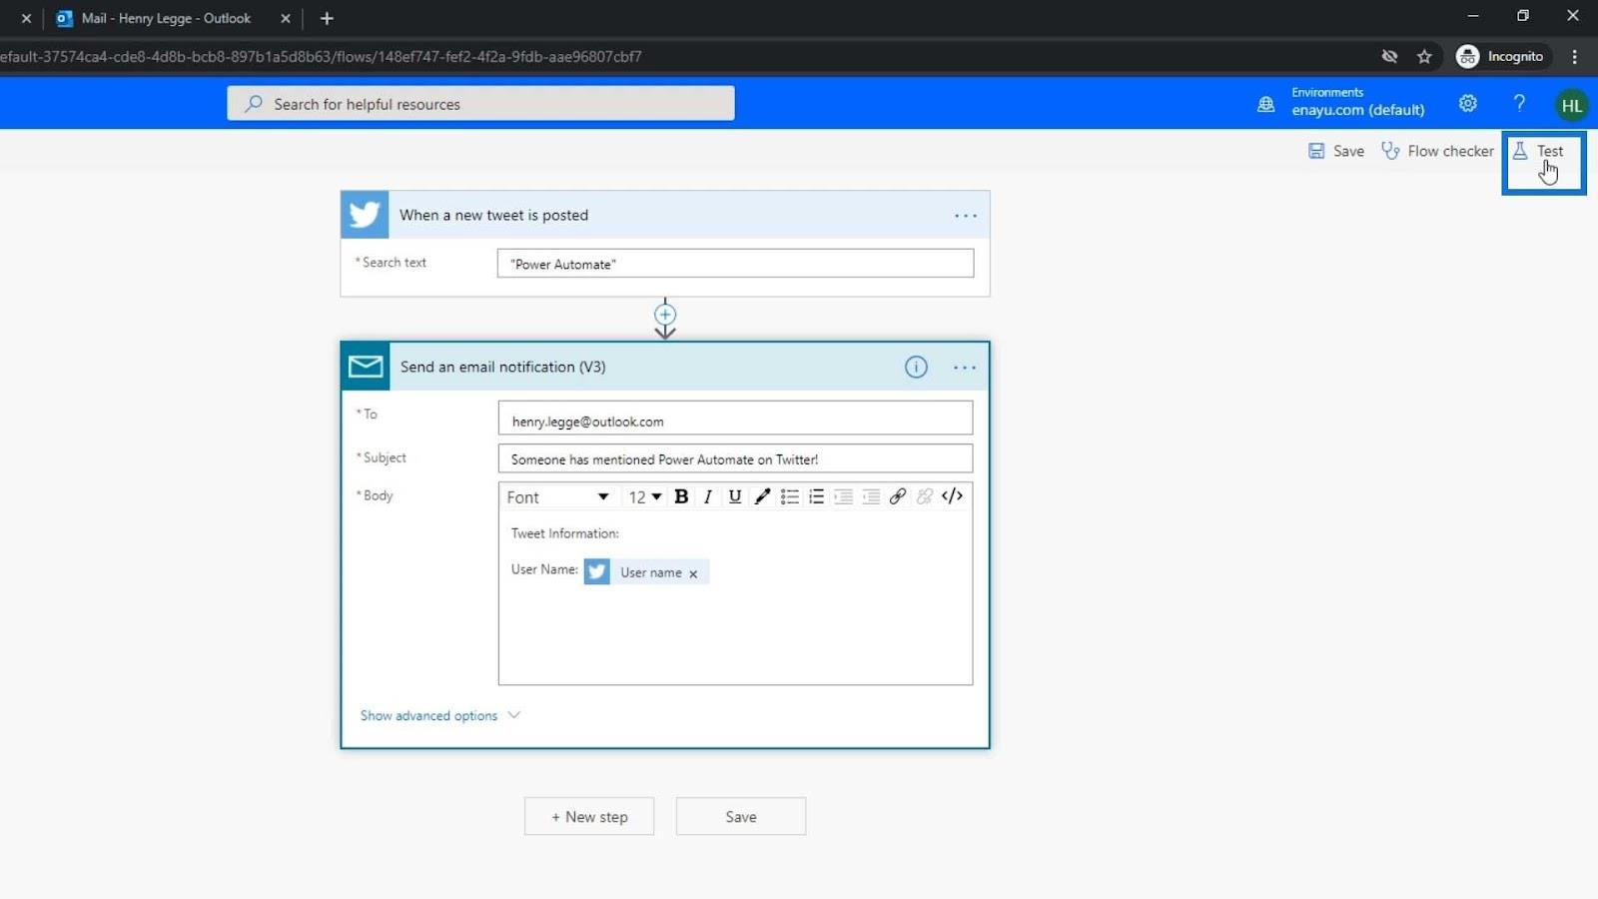The width and height of the screenshot is (1598, 899).
Task: Insert a hyperlink
Action: 898,496
